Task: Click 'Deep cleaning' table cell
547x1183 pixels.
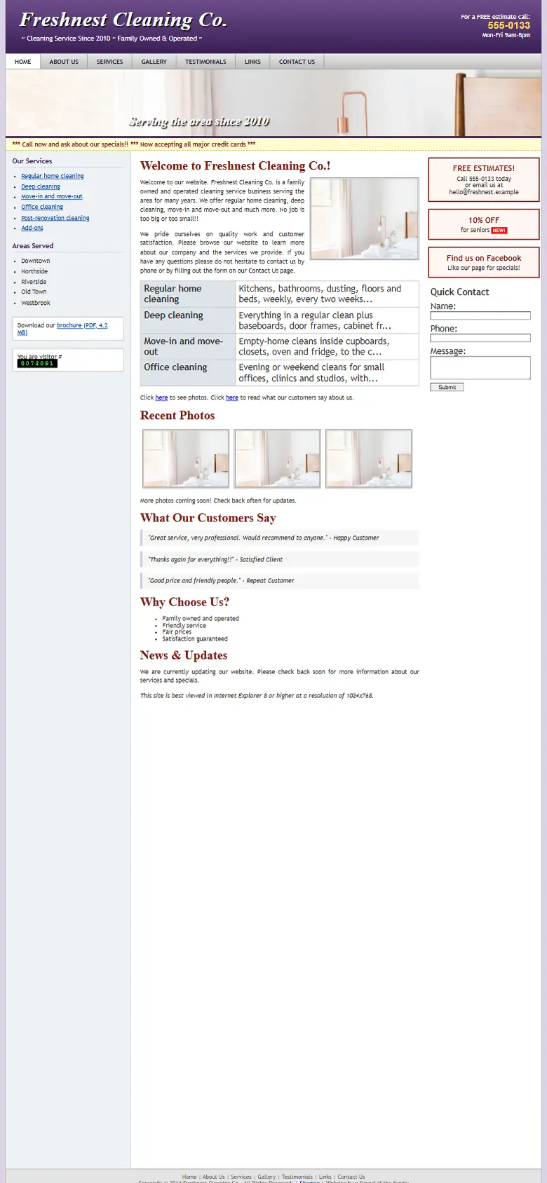Action: click(188, 320)
